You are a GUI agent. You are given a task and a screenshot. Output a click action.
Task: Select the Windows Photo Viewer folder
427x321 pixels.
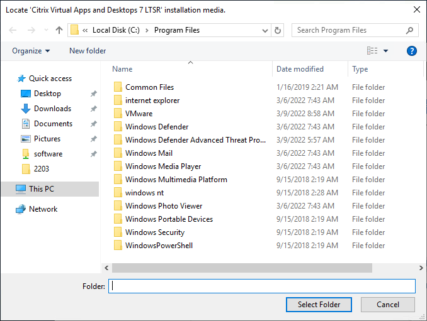(163, 206)
